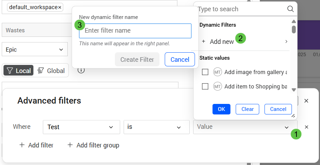
Task: Click the down arrow of the value list scrollbar
Action: (x=294, y=90)
